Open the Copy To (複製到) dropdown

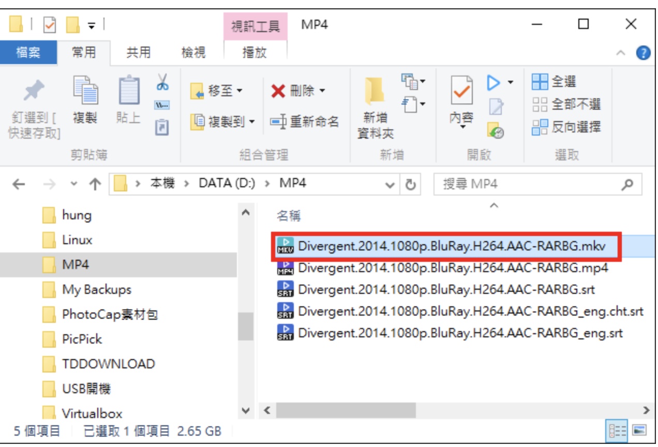223,122
